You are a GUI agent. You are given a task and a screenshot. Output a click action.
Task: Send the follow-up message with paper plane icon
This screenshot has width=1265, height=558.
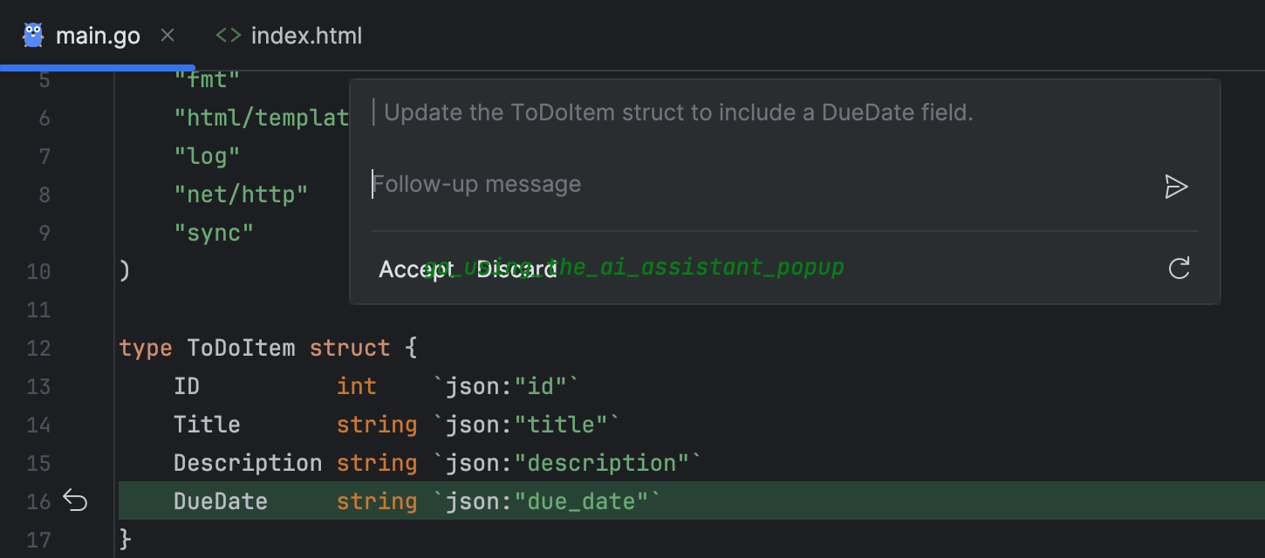coord(1176,186)
